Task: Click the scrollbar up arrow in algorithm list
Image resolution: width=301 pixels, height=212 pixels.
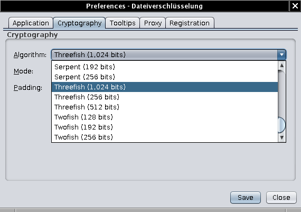Action: [x=281, y=66]
